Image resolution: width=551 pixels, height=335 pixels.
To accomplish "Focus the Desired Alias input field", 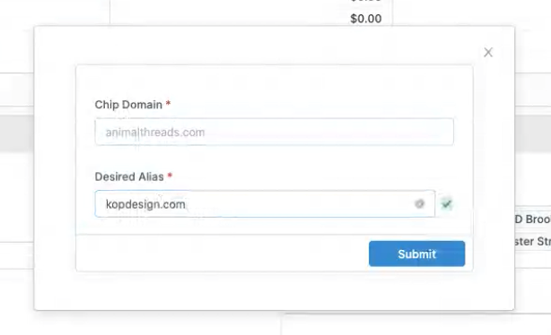I will coord(265,204).
